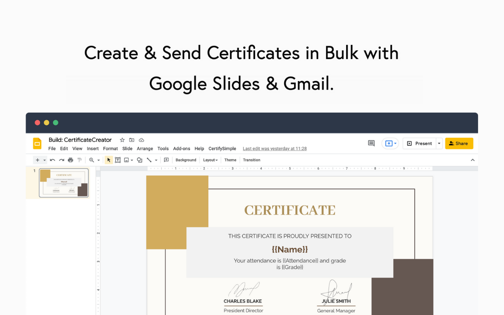The width and height of the screenshot is (504, 315).
Task: Open the Format menu
Action: (111, 148)
